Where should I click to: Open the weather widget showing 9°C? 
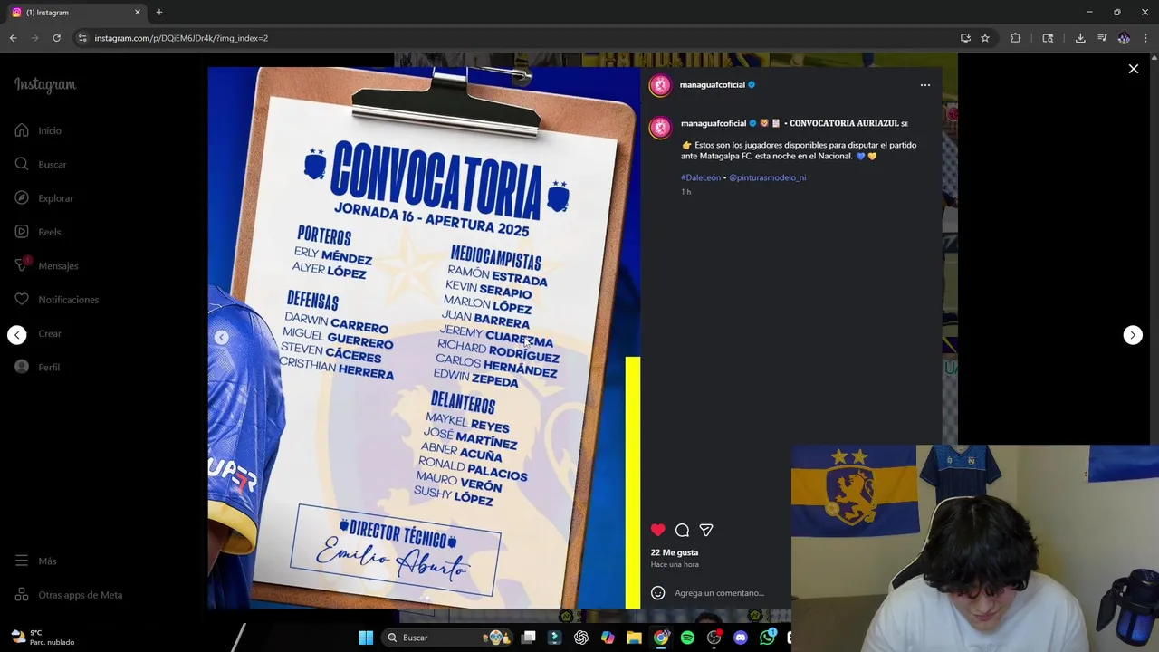tap(43, 638)
